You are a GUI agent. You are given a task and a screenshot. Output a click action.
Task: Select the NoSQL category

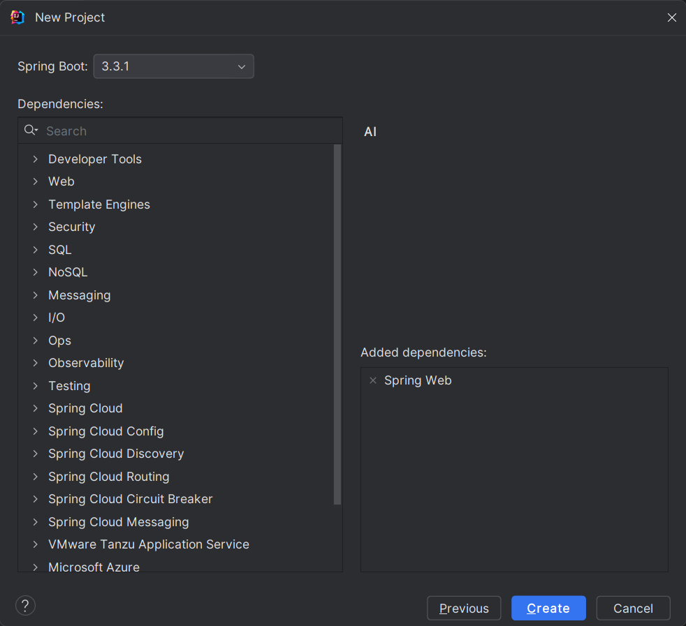pyautogui.click(x=68, y=272)
